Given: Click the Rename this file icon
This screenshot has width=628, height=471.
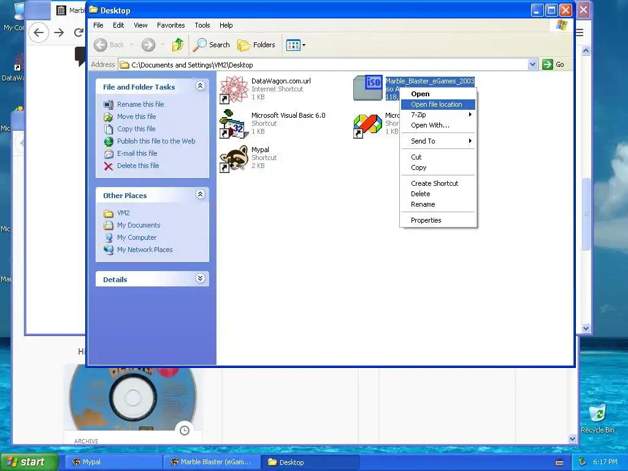Looking at the screenshot, I should tap(109, 104).
